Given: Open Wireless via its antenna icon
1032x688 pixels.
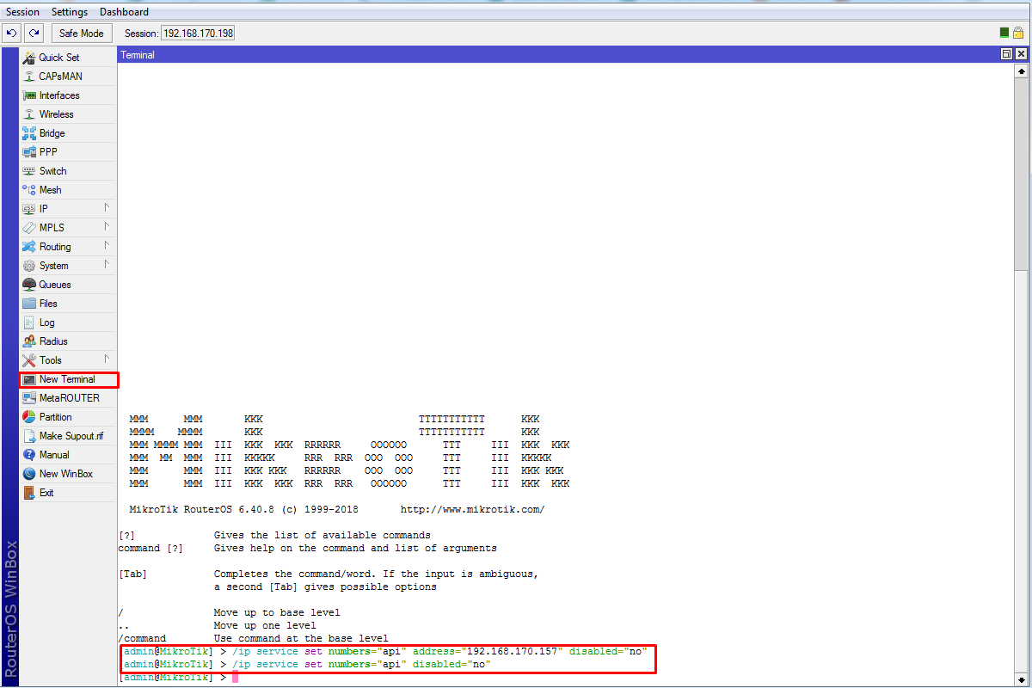Looking at the screenshot, I should pos(29,114).
